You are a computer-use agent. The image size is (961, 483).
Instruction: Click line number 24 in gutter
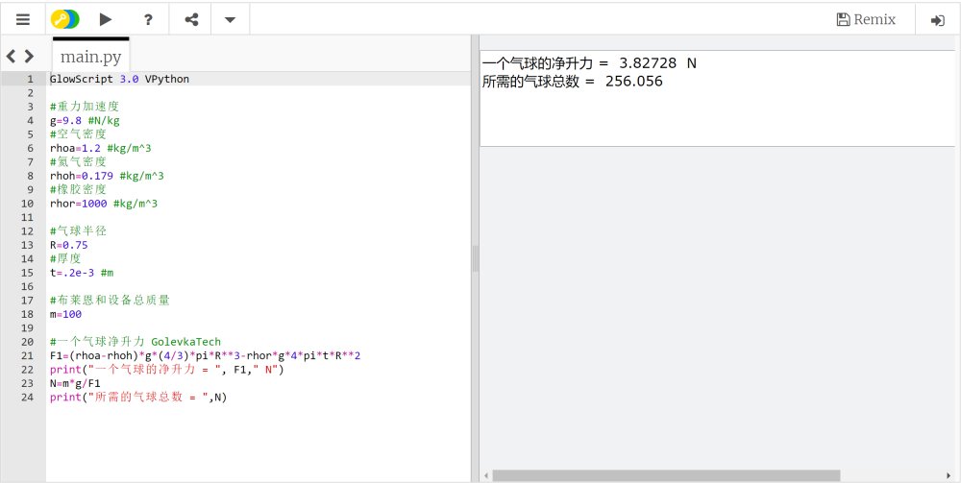coord(28,398)
